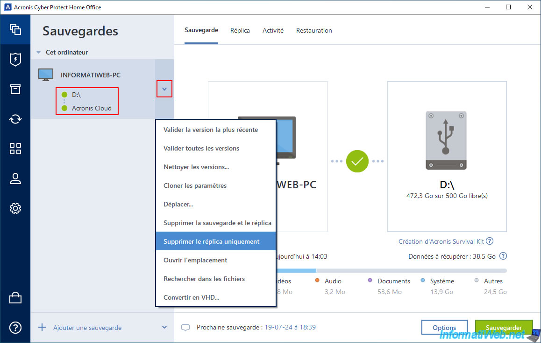Click the data size progress bar
Viewport: 541px width, 343px height.
pyautogui.click(x=391, y=271)
